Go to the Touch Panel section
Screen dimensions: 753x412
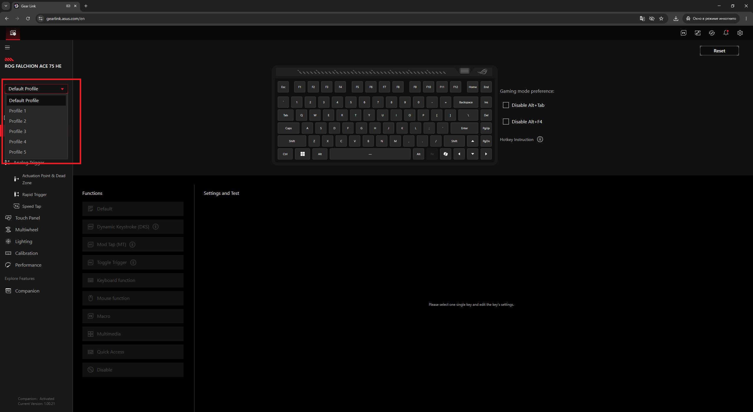click(27, 218)
